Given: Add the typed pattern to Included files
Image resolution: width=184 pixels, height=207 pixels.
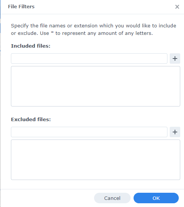Looking at the screenshot, I should 175,58.
